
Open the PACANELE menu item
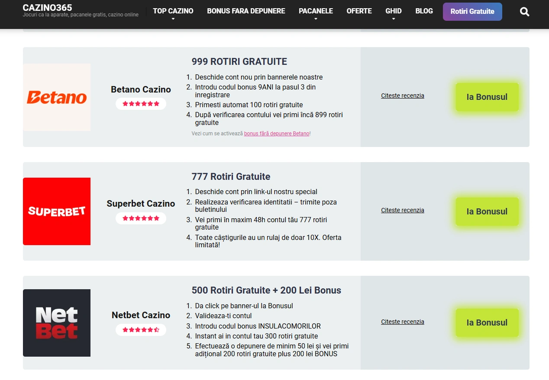[x=316, y=11]
